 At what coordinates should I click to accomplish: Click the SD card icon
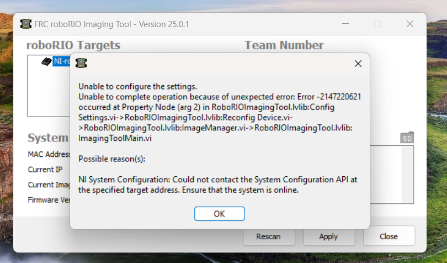(x=407, y=138)
